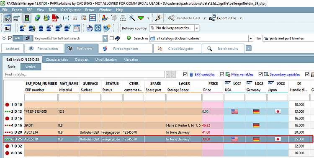Image resolution: width=314 pixels, height=158 pixels.
Task: Uncheck the Secondary variables checkbox
Action: click(260, 74)
